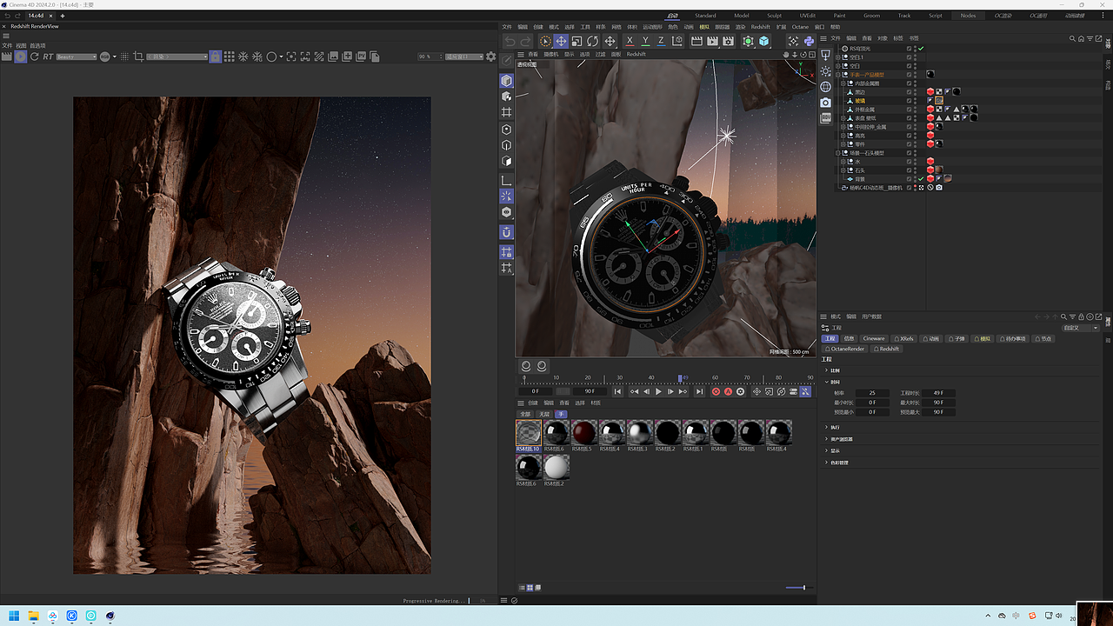This screenshot has width=1113, height=626.
Task: Click the search icon in Object Manager
Action: coord(1073,38)
